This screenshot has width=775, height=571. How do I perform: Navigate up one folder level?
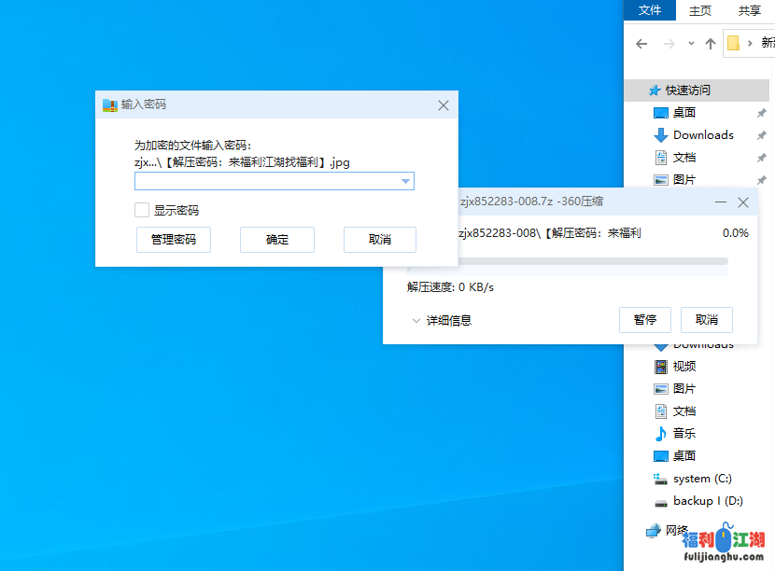[711, 43]
